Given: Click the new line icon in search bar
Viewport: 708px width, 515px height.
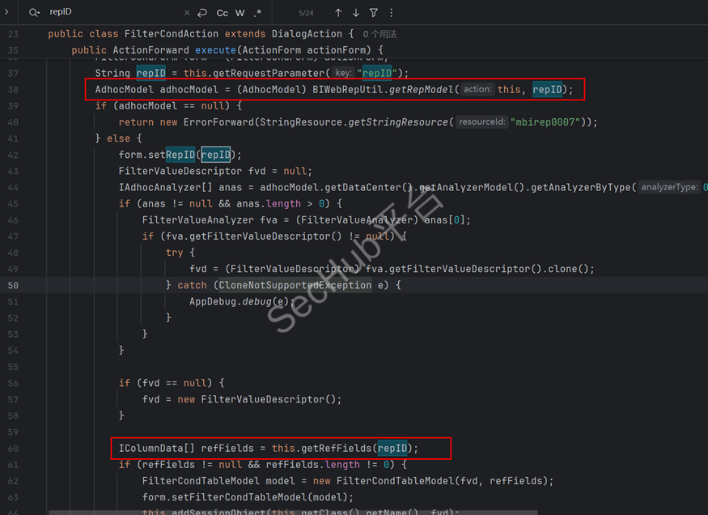Looking at the screenshot, I should tap(202, 13).
